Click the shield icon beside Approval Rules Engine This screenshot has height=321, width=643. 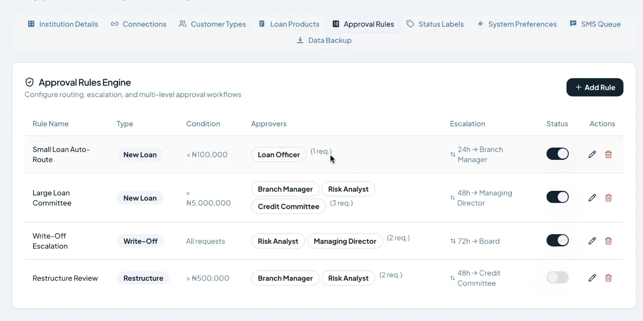29,82
